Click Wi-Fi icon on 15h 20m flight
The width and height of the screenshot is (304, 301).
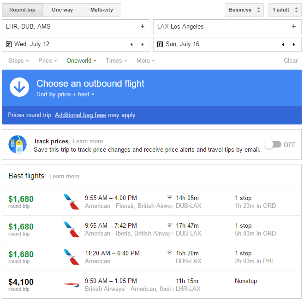[x=170, y=253]
